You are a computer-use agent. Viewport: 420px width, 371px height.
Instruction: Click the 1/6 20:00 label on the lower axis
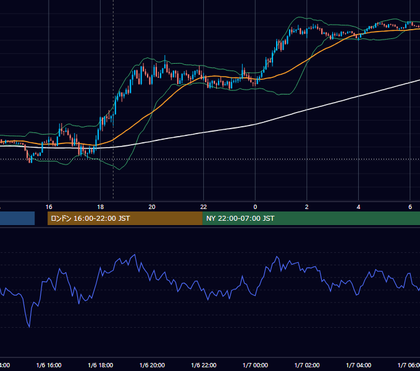[152, 365]
